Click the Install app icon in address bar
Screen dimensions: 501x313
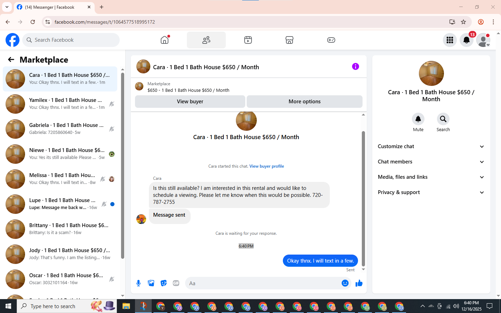(x=452, y=22)
